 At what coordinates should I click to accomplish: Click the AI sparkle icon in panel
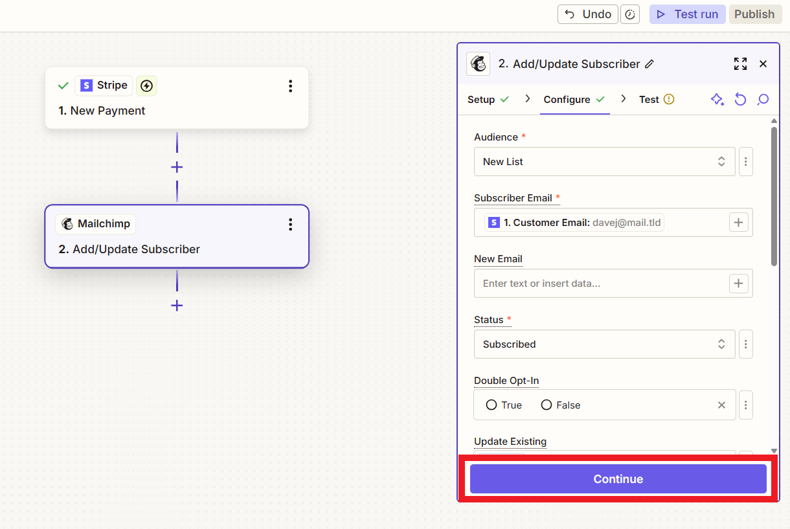[717, 100]
